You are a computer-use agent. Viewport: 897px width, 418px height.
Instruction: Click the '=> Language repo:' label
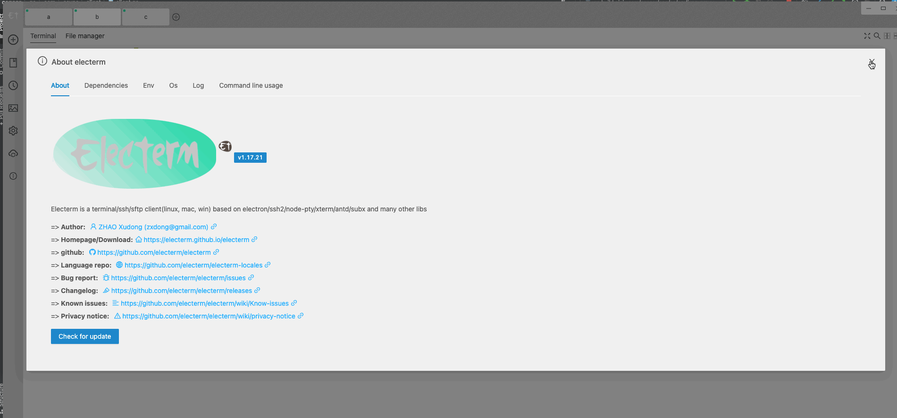click(81, 265)
